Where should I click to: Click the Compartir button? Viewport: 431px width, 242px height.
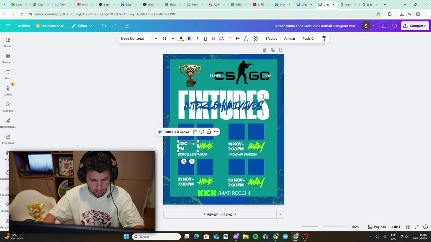415,26
